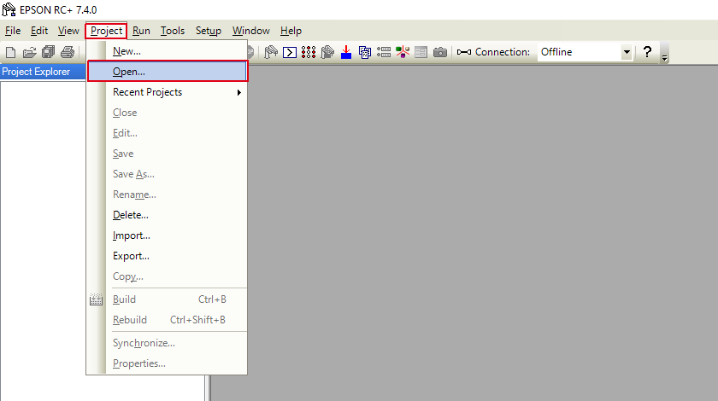Choose Close in Project menu
The width and height of the screenshot is (718, 401).
pos(168,113)
